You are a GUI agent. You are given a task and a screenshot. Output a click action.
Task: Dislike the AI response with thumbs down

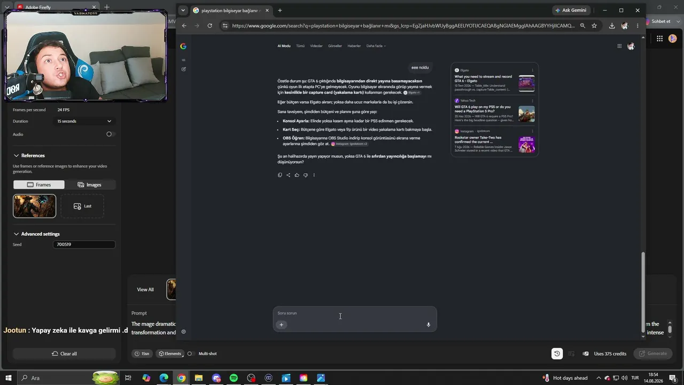305,175
